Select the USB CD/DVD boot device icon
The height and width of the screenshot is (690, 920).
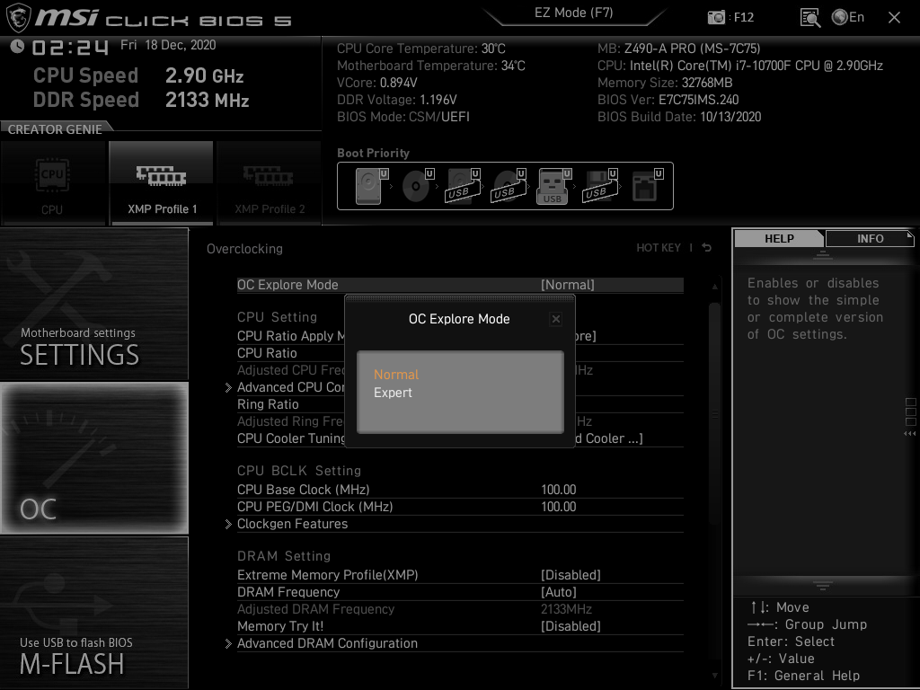[x=509, y=185]
